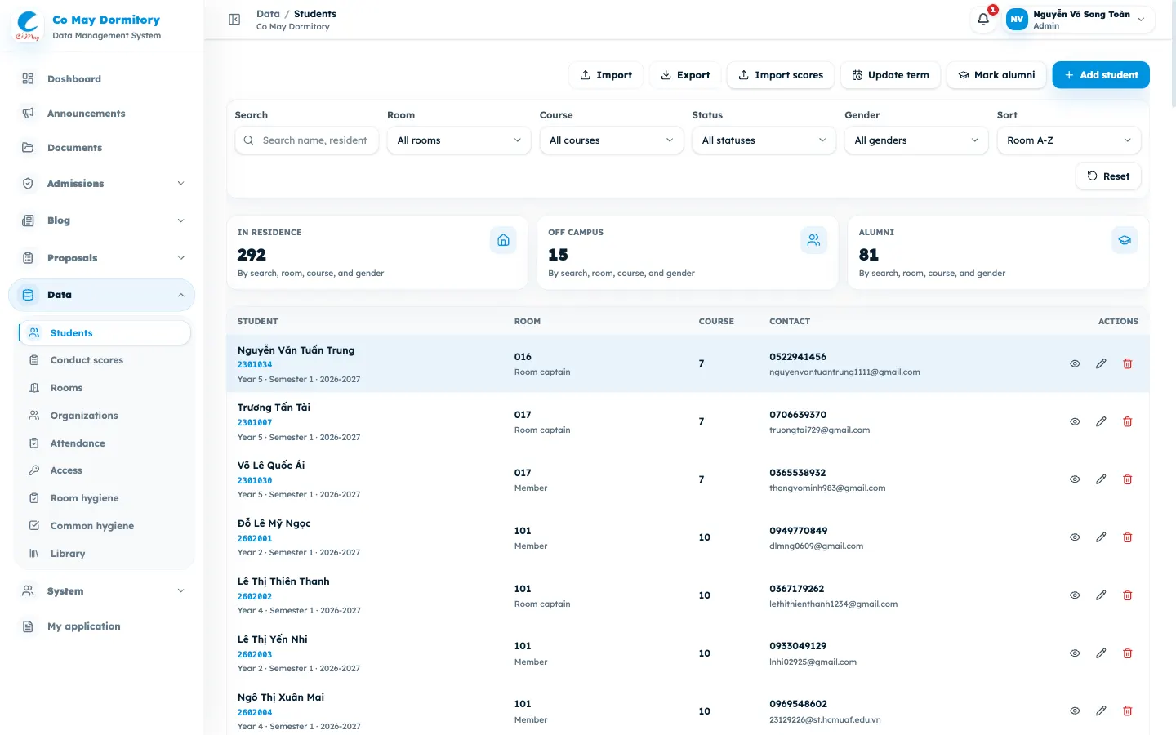
Task: Show Lê Thị Thiên Thanh's details eye icon
Action: [x=1075, y=595]
